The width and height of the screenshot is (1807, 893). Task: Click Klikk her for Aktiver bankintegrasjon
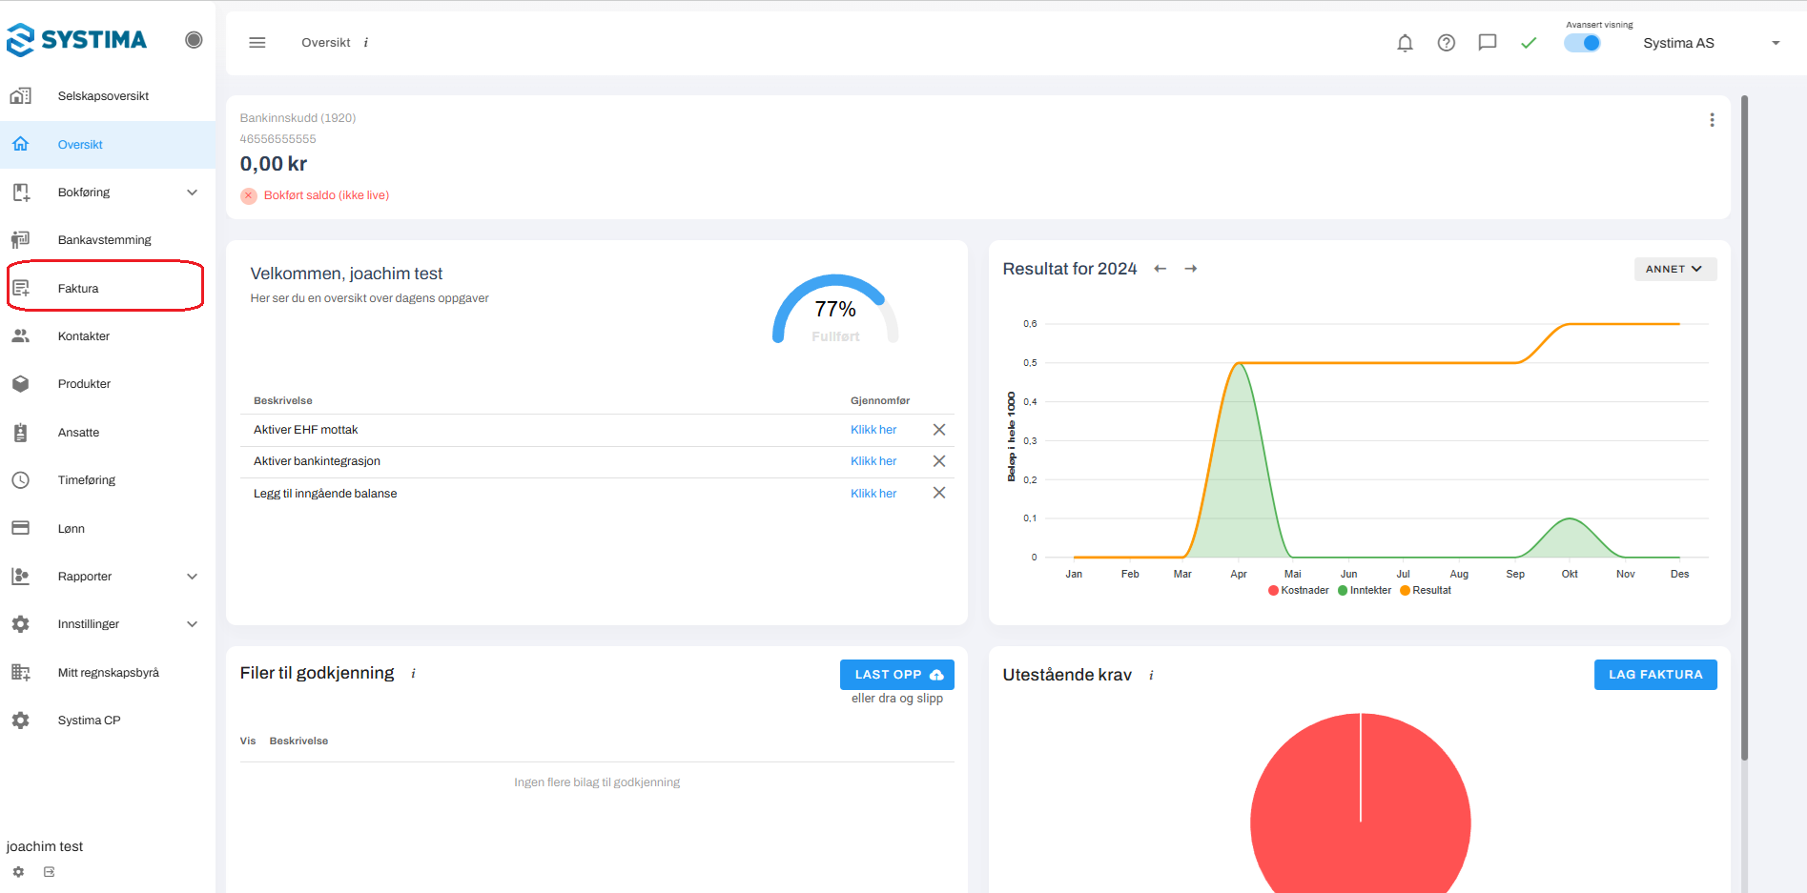[x=873, y=461]
